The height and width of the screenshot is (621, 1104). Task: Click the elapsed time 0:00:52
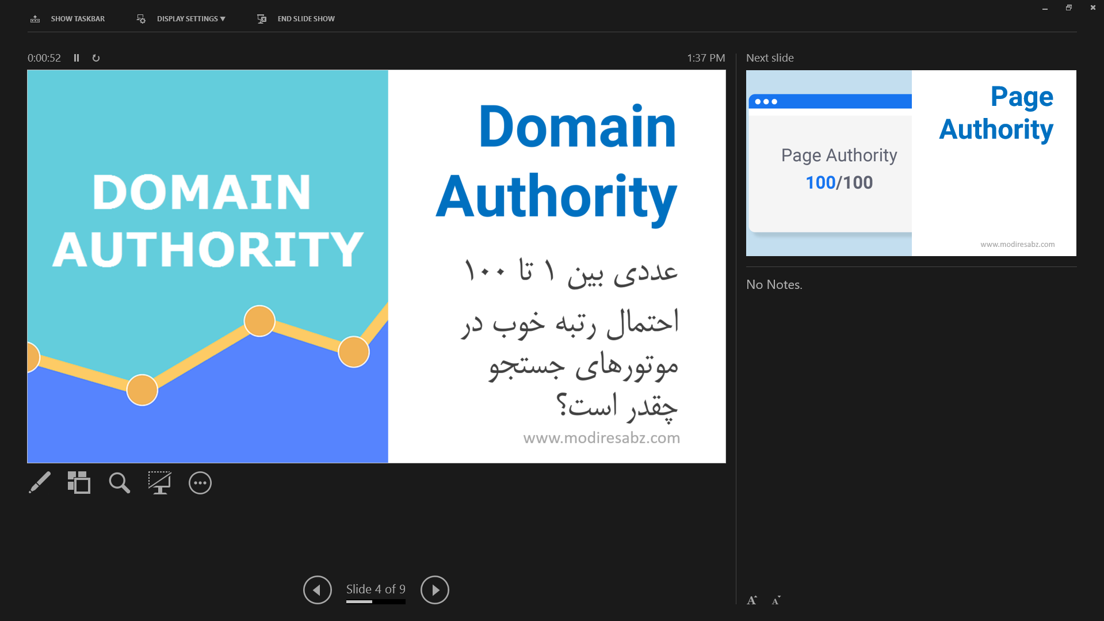tap(44, 58)
